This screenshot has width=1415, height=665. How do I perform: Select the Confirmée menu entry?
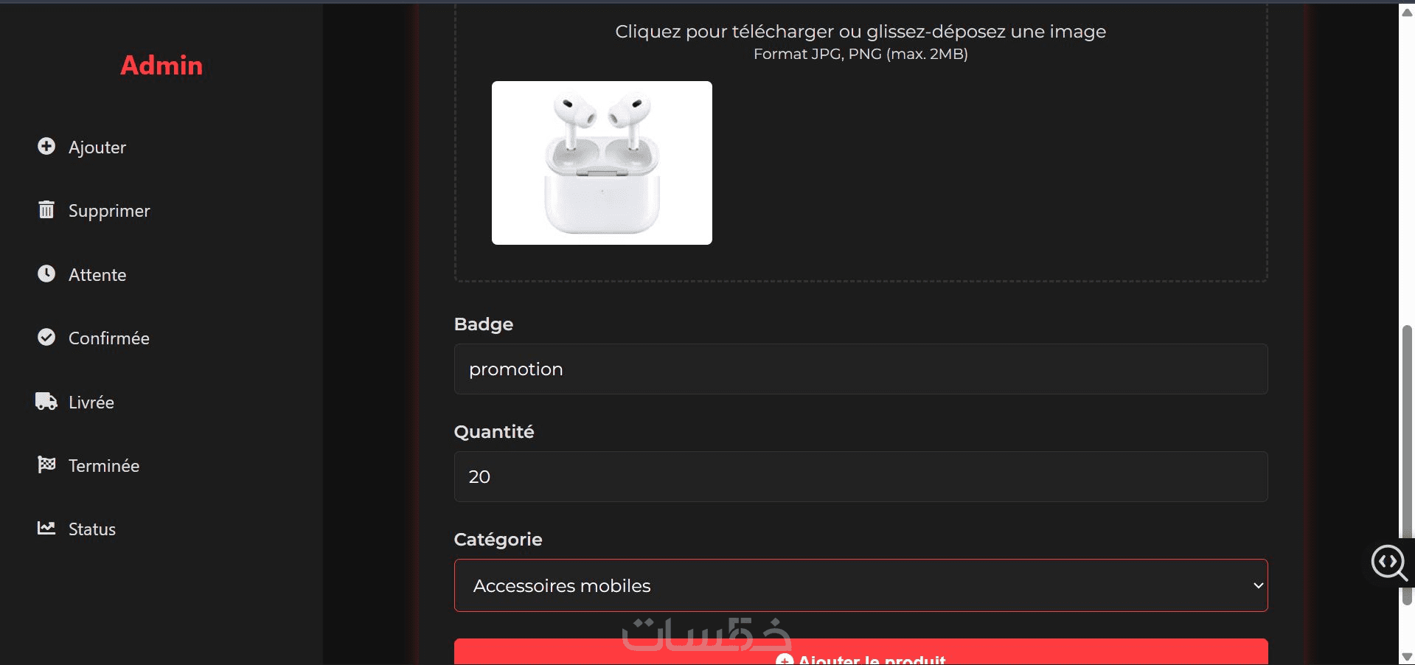click(x=109, y=338)
